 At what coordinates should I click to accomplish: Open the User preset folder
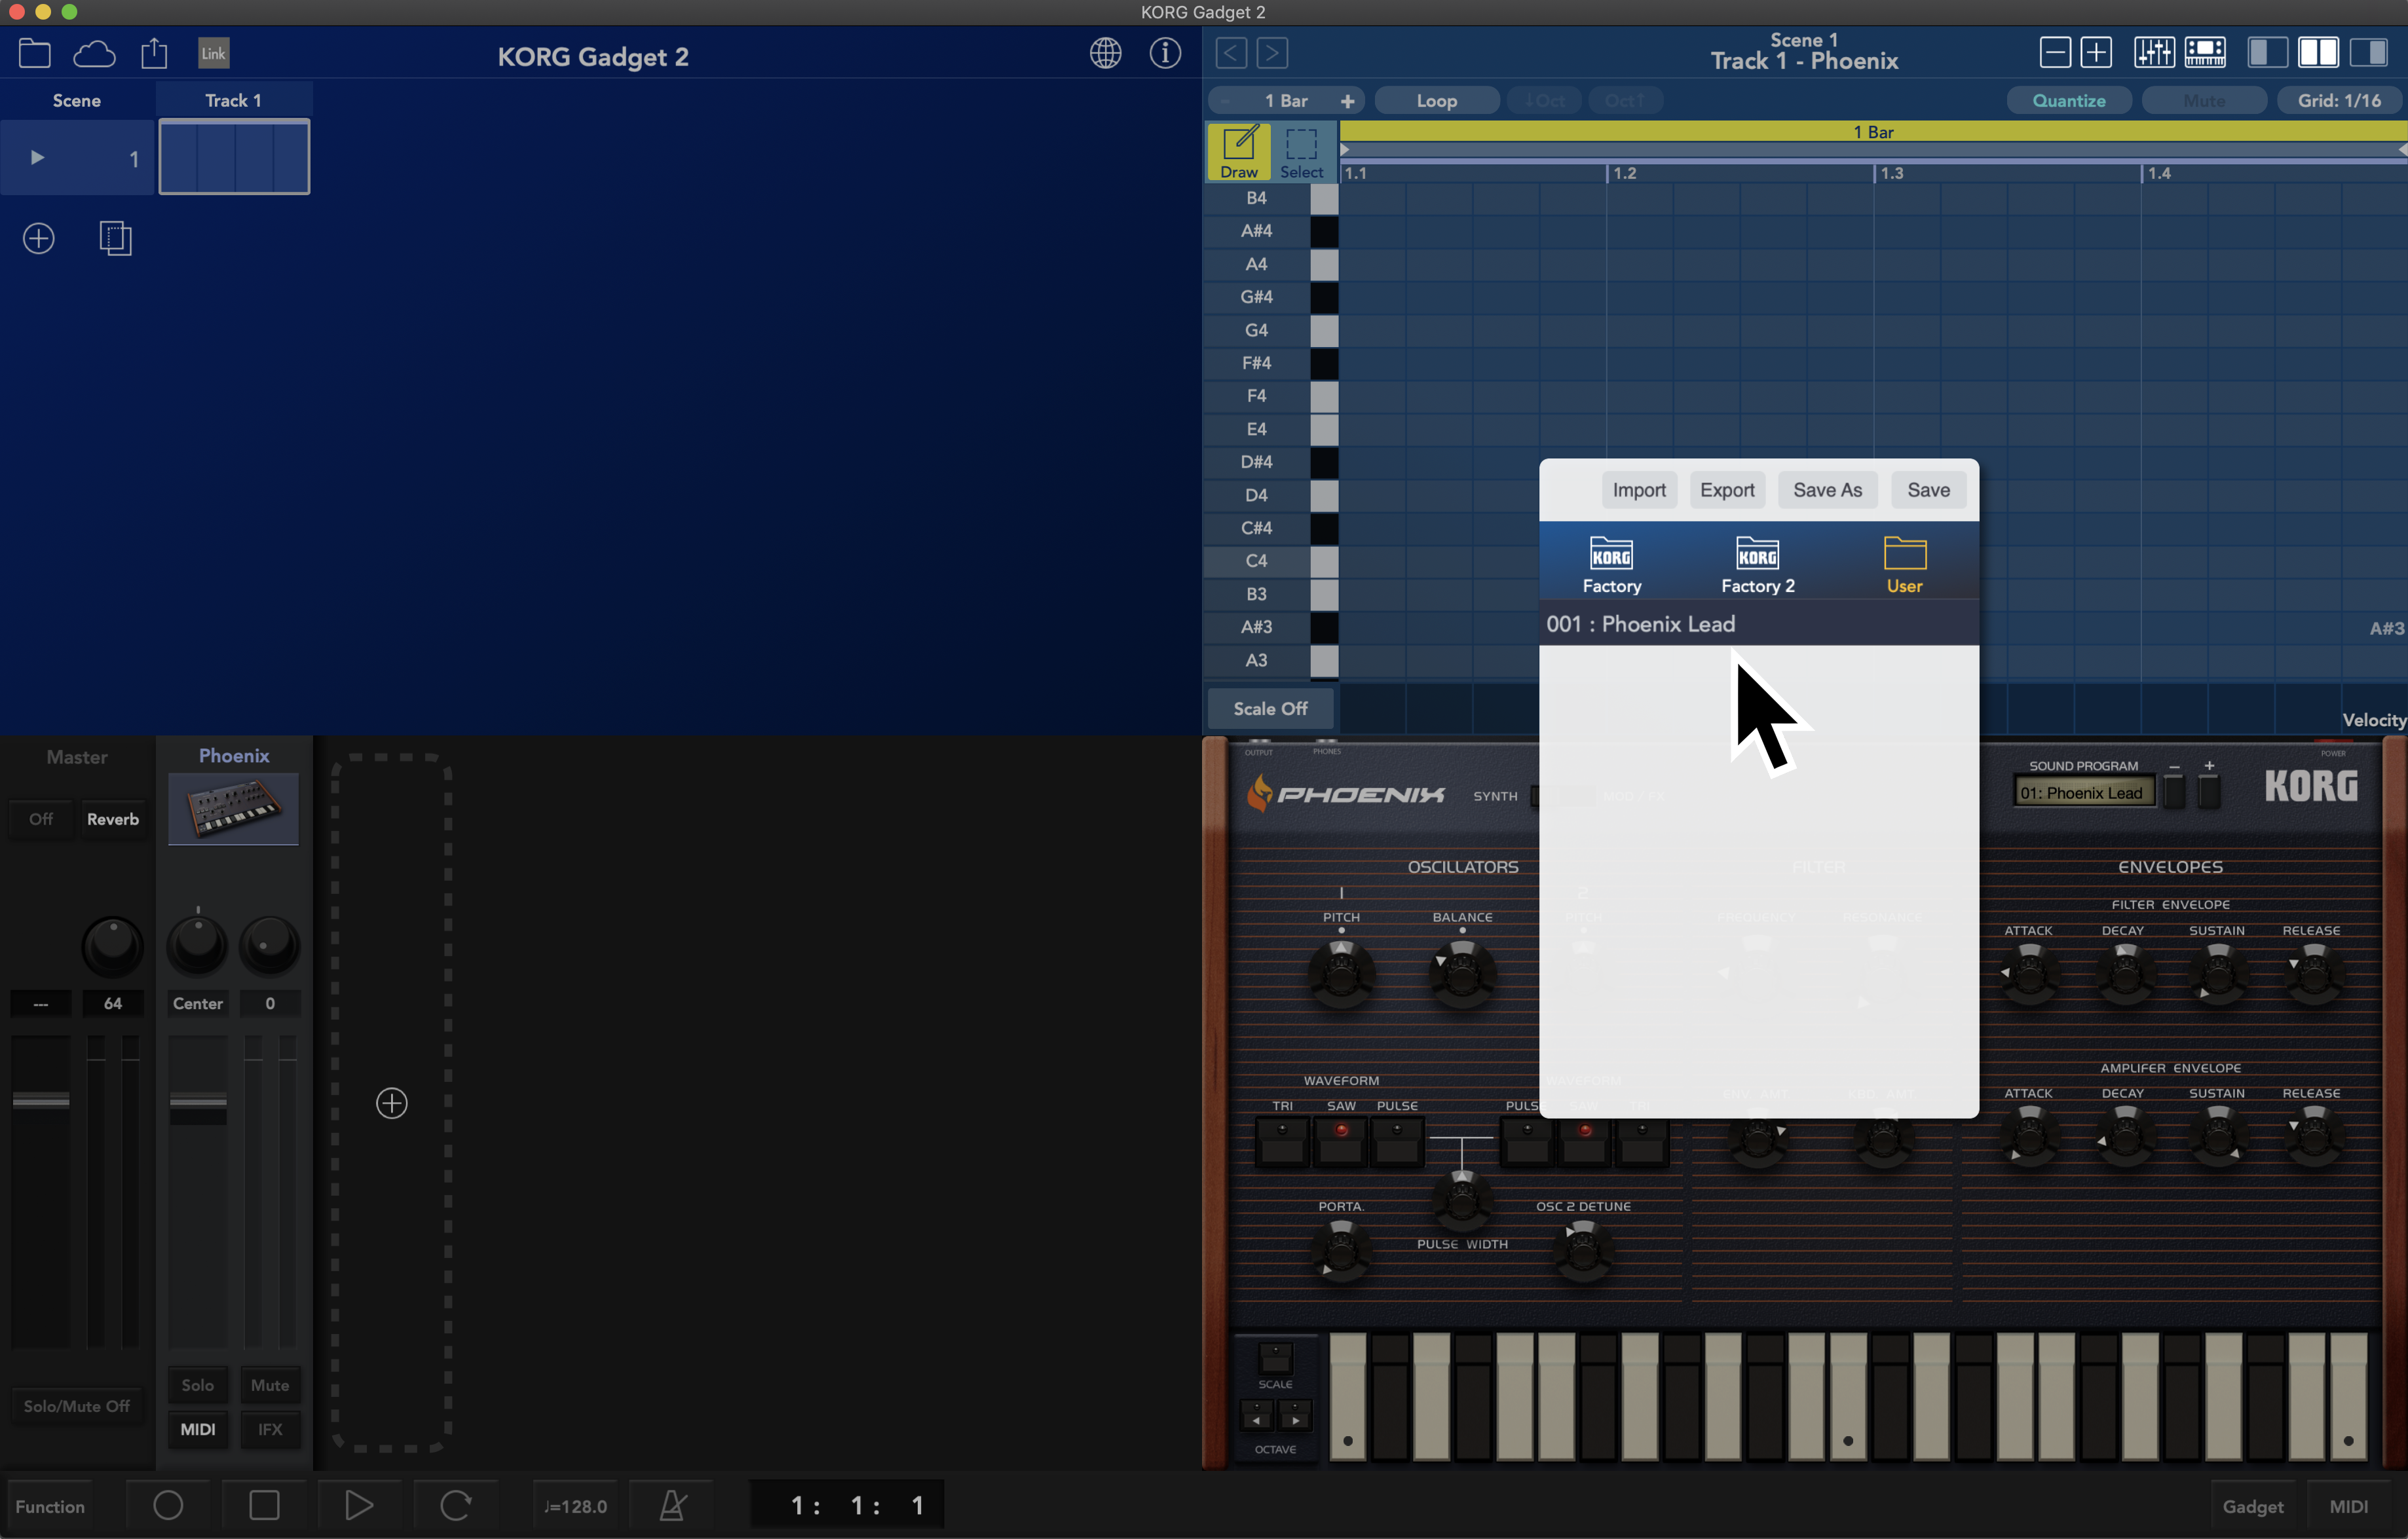click(x=1904, y=565)
